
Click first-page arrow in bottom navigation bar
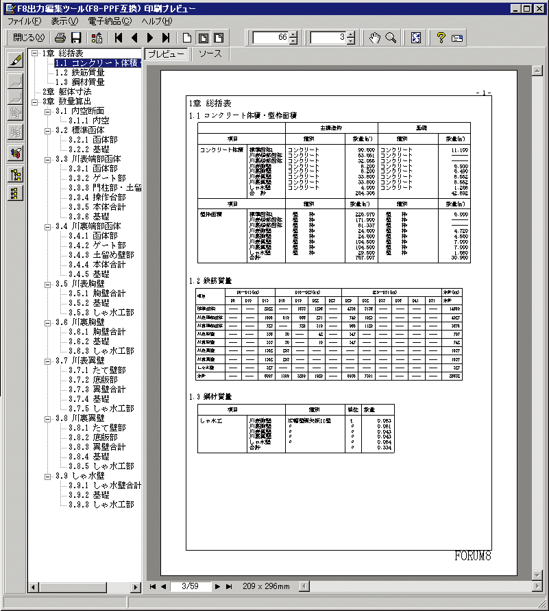pyautogui.click(x=153, y=586)
